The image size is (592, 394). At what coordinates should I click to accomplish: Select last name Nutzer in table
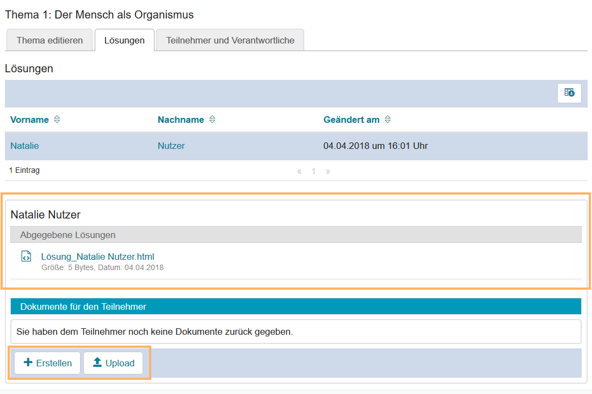171,146
